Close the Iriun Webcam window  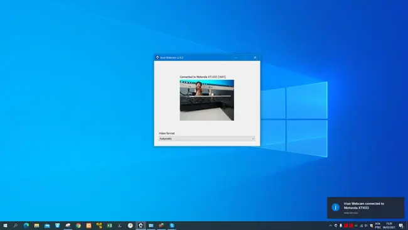click(x=255, y=58)
